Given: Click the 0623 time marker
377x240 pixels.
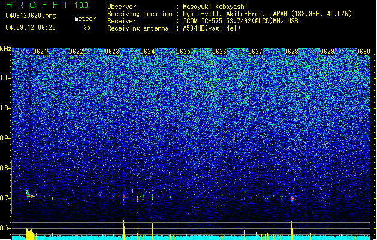Looking at the screenshot, I should click(112, 52).
